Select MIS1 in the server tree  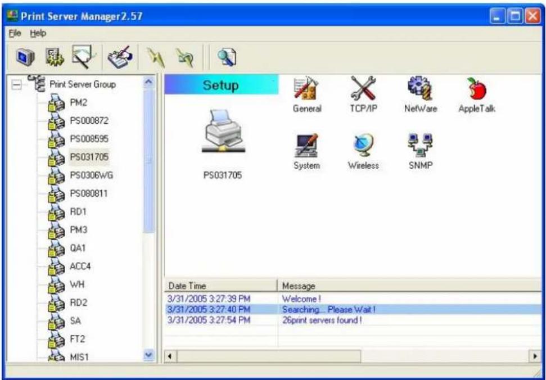pyautogui.click(x=79, y=357)
